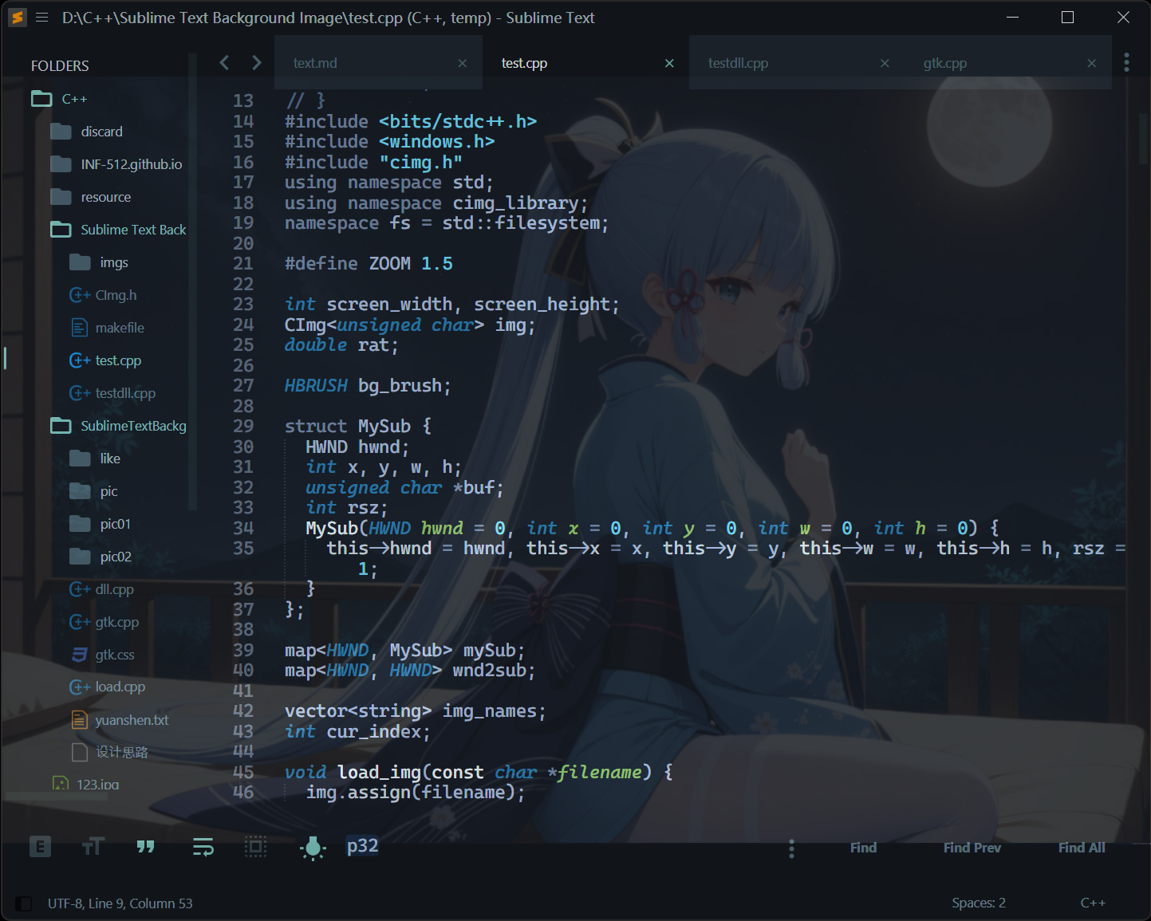
Task: Click UTF-8, Line 9, Column 53 status
Action: pyautogui.click(x=120, y=903)
